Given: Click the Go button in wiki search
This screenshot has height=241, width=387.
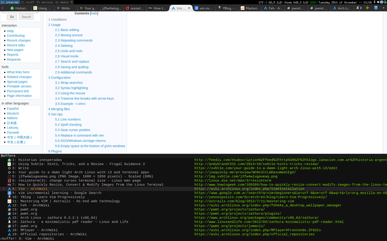Looking at the screenshot, I should 12,17.
